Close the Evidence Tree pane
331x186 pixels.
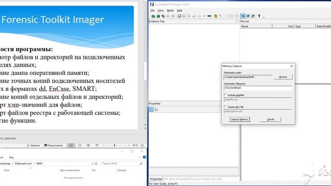click(236, 21)
